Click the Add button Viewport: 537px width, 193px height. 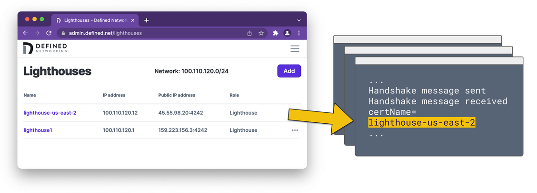[x=289, y=71]
